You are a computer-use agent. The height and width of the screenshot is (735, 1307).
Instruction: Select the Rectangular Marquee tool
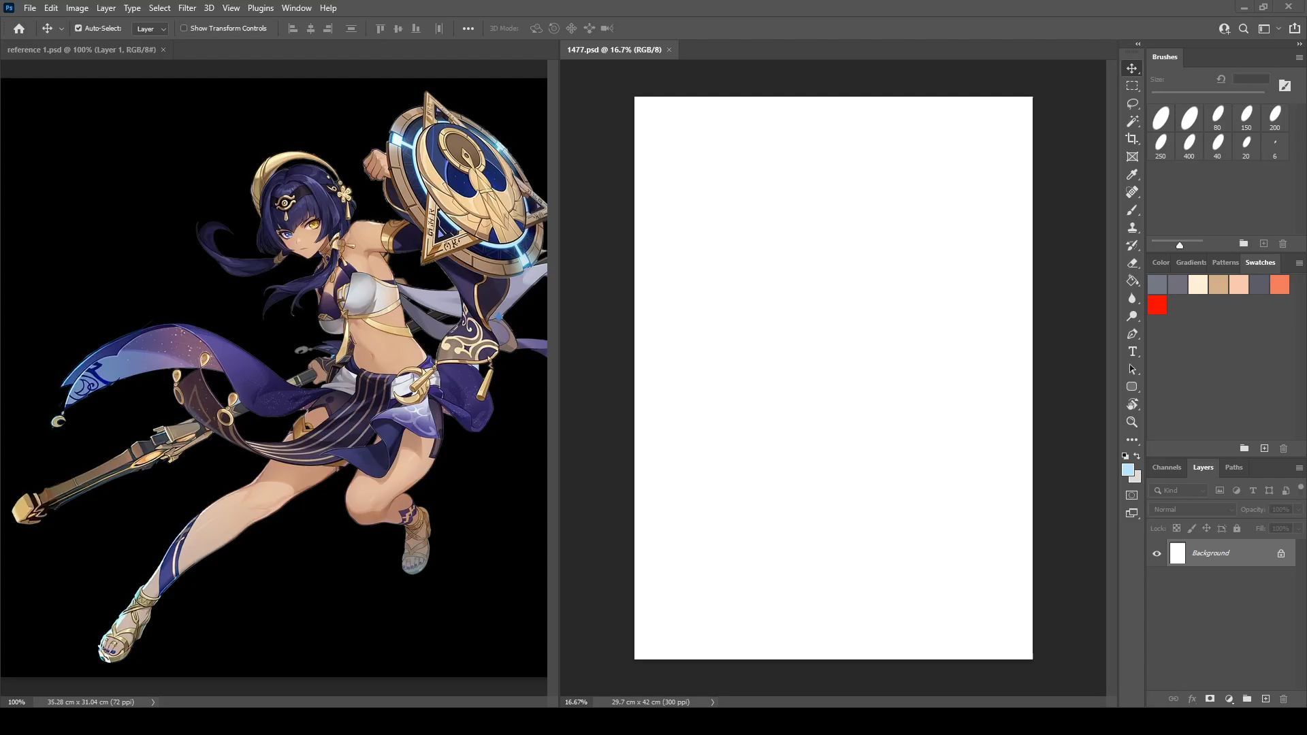(1132, 86)
